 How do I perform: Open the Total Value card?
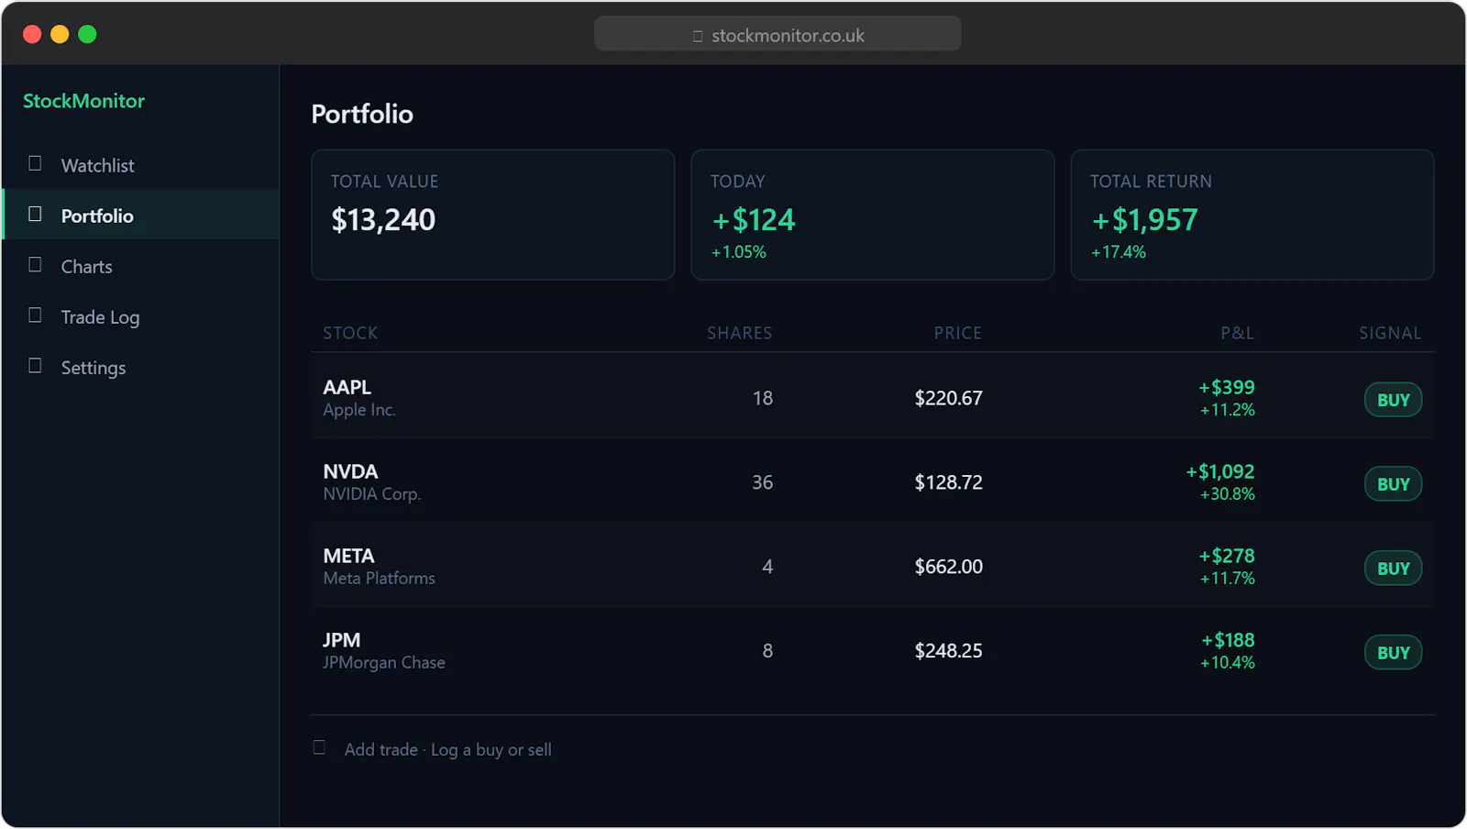493,215
